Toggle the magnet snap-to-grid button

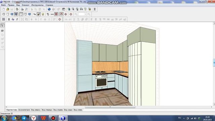[61, 14]
